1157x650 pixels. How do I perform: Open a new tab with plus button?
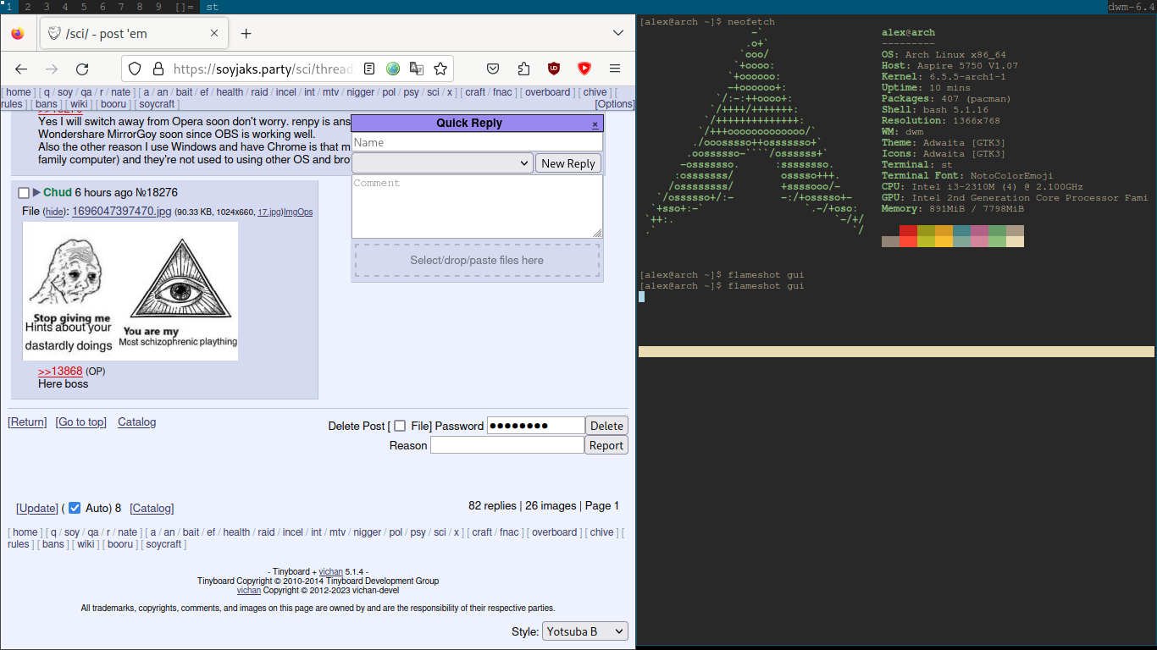point(246,34)
